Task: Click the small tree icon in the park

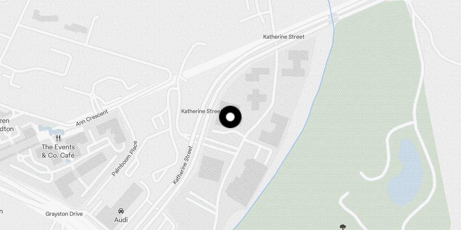Action: point(343,227)
